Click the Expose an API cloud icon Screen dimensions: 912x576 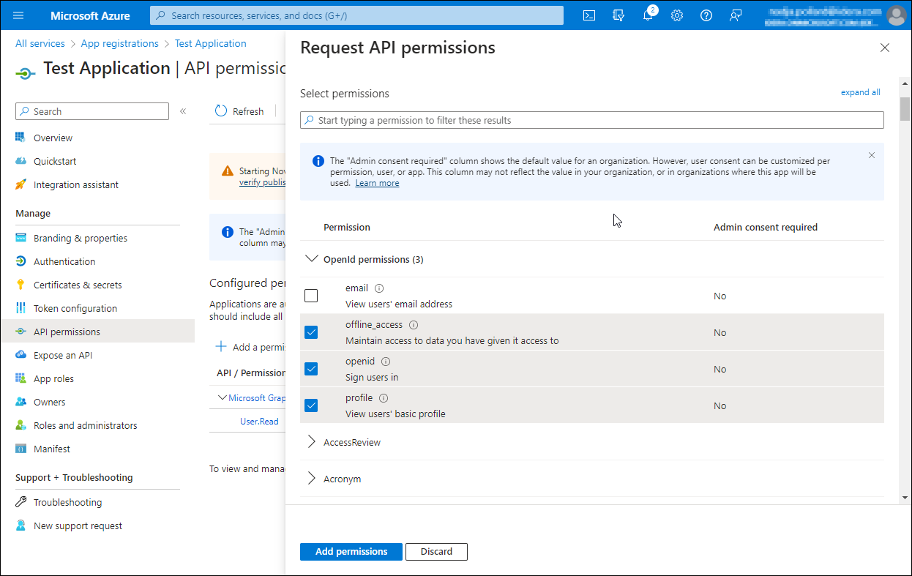click(20, 355)
